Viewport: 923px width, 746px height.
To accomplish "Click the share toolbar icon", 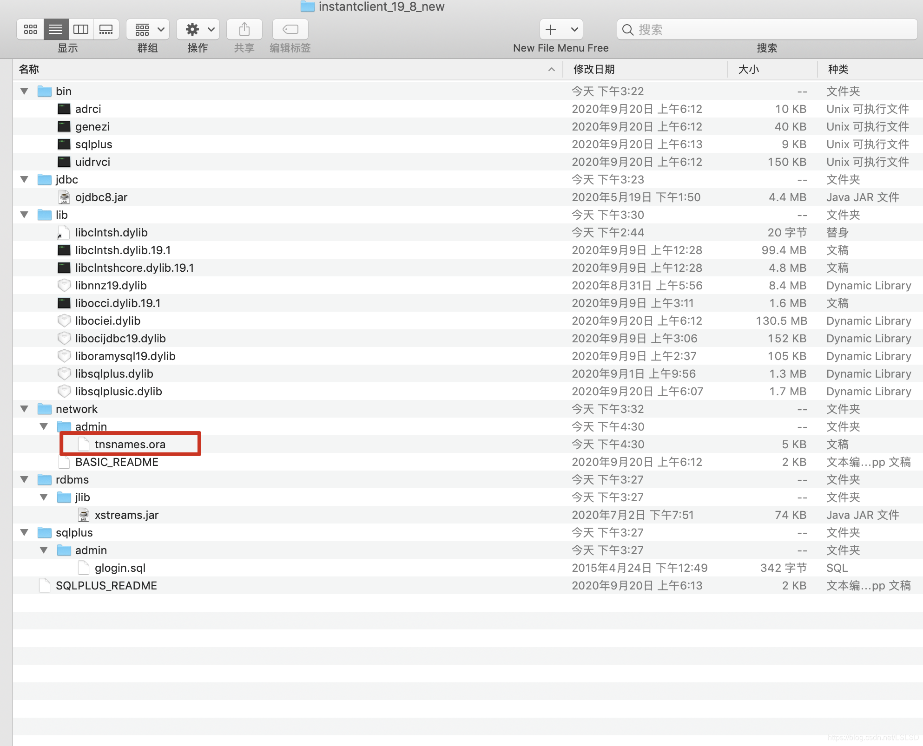I will tap(244, 30).
